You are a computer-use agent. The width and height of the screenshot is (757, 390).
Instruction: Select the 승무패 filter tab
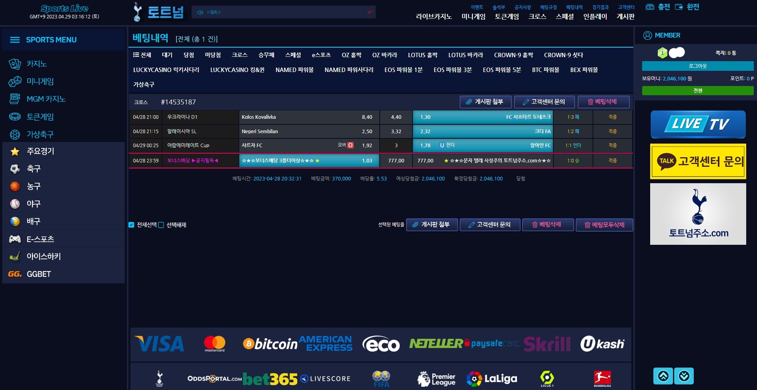coord(266,55)
